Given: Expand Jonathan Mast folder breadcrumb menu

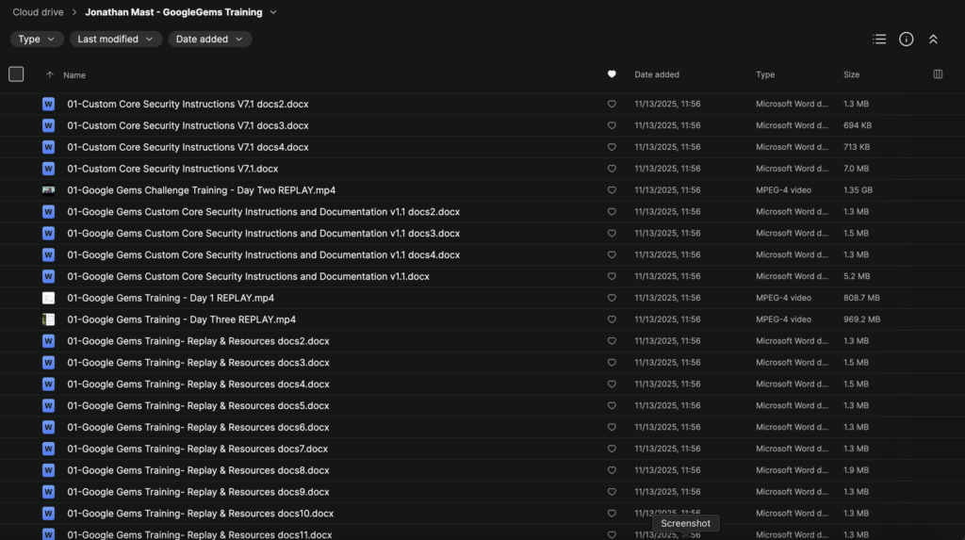Looking at the screenshot, I should [273, 12].
